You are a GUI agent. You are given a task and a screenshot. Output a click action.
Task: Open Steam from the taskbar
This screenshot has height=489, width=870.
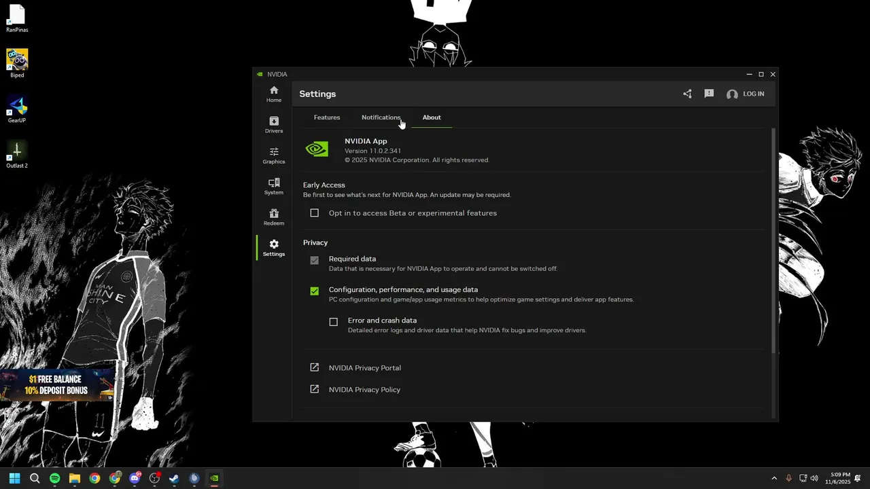pyautogui.click(x=174, y=478)
